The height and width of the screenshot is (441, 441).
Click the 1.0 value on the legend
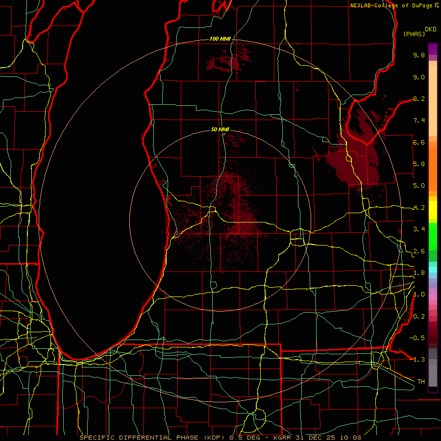tap(419, 294)
